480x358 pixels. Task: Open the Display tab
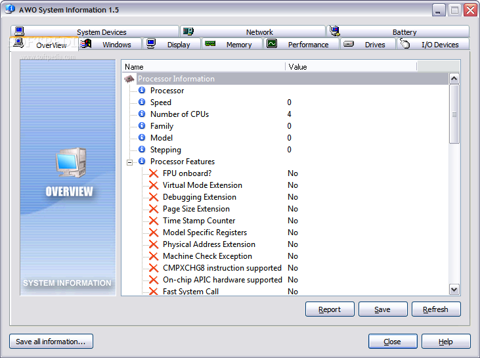click(172, 44)
